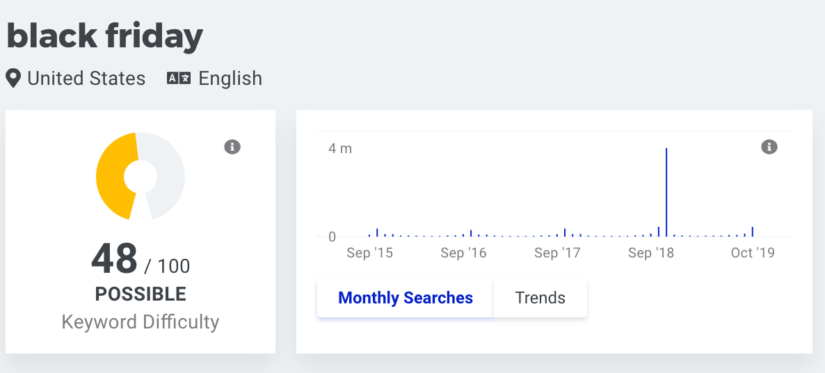Click the 48 difficulty score number

coord(115,259)
